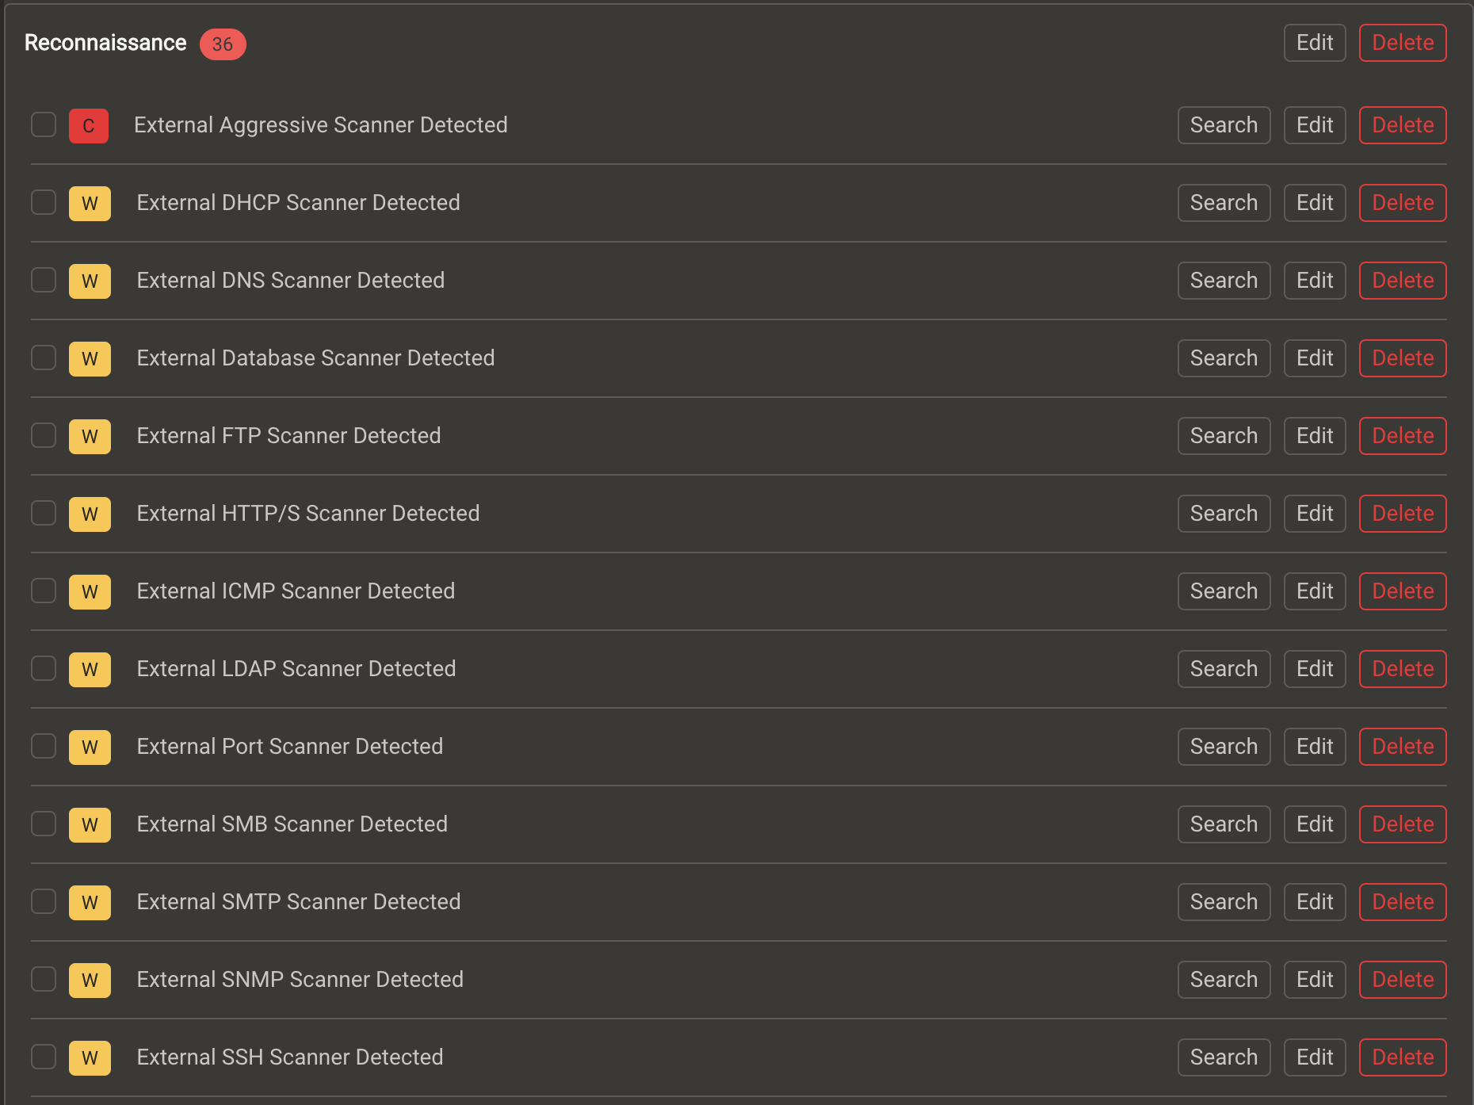
Task: Edit the Reconnaissance group
Action: 1315,43
